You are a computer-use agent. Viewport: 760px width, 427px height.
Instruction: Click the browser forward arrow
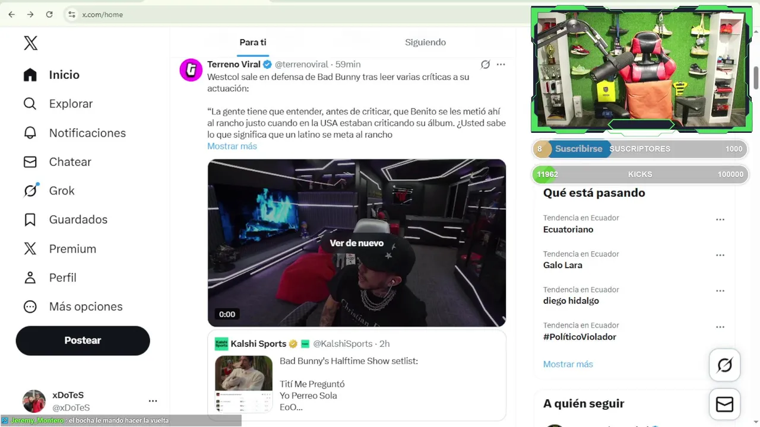[x=30, y=14]
